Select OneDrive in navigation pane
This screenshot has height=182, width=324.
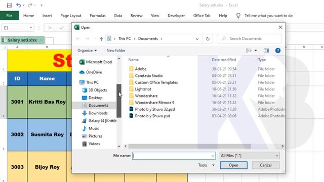pyautogui.click(x=91, y=72)
